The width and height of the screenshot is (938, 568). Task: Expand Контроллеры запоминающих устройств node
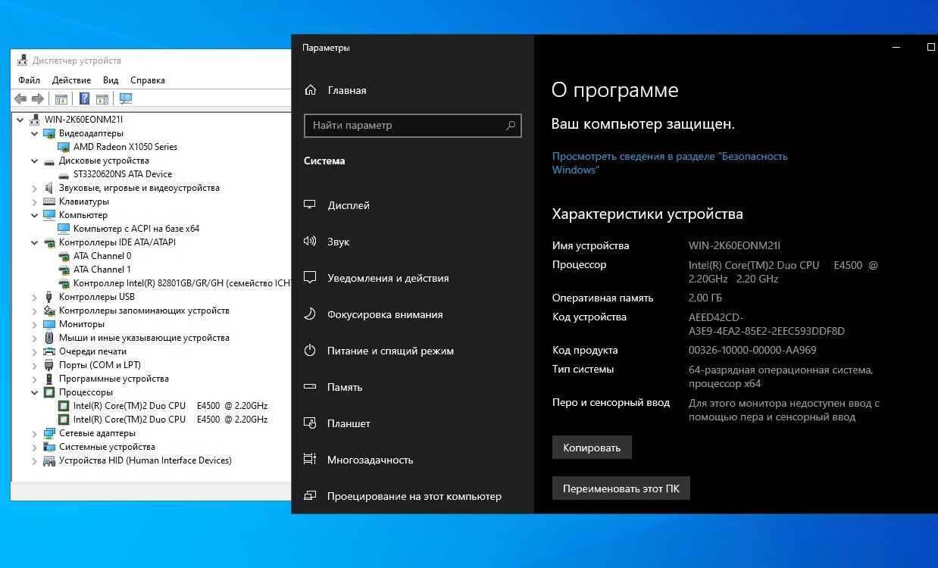[x=35, y=311]
